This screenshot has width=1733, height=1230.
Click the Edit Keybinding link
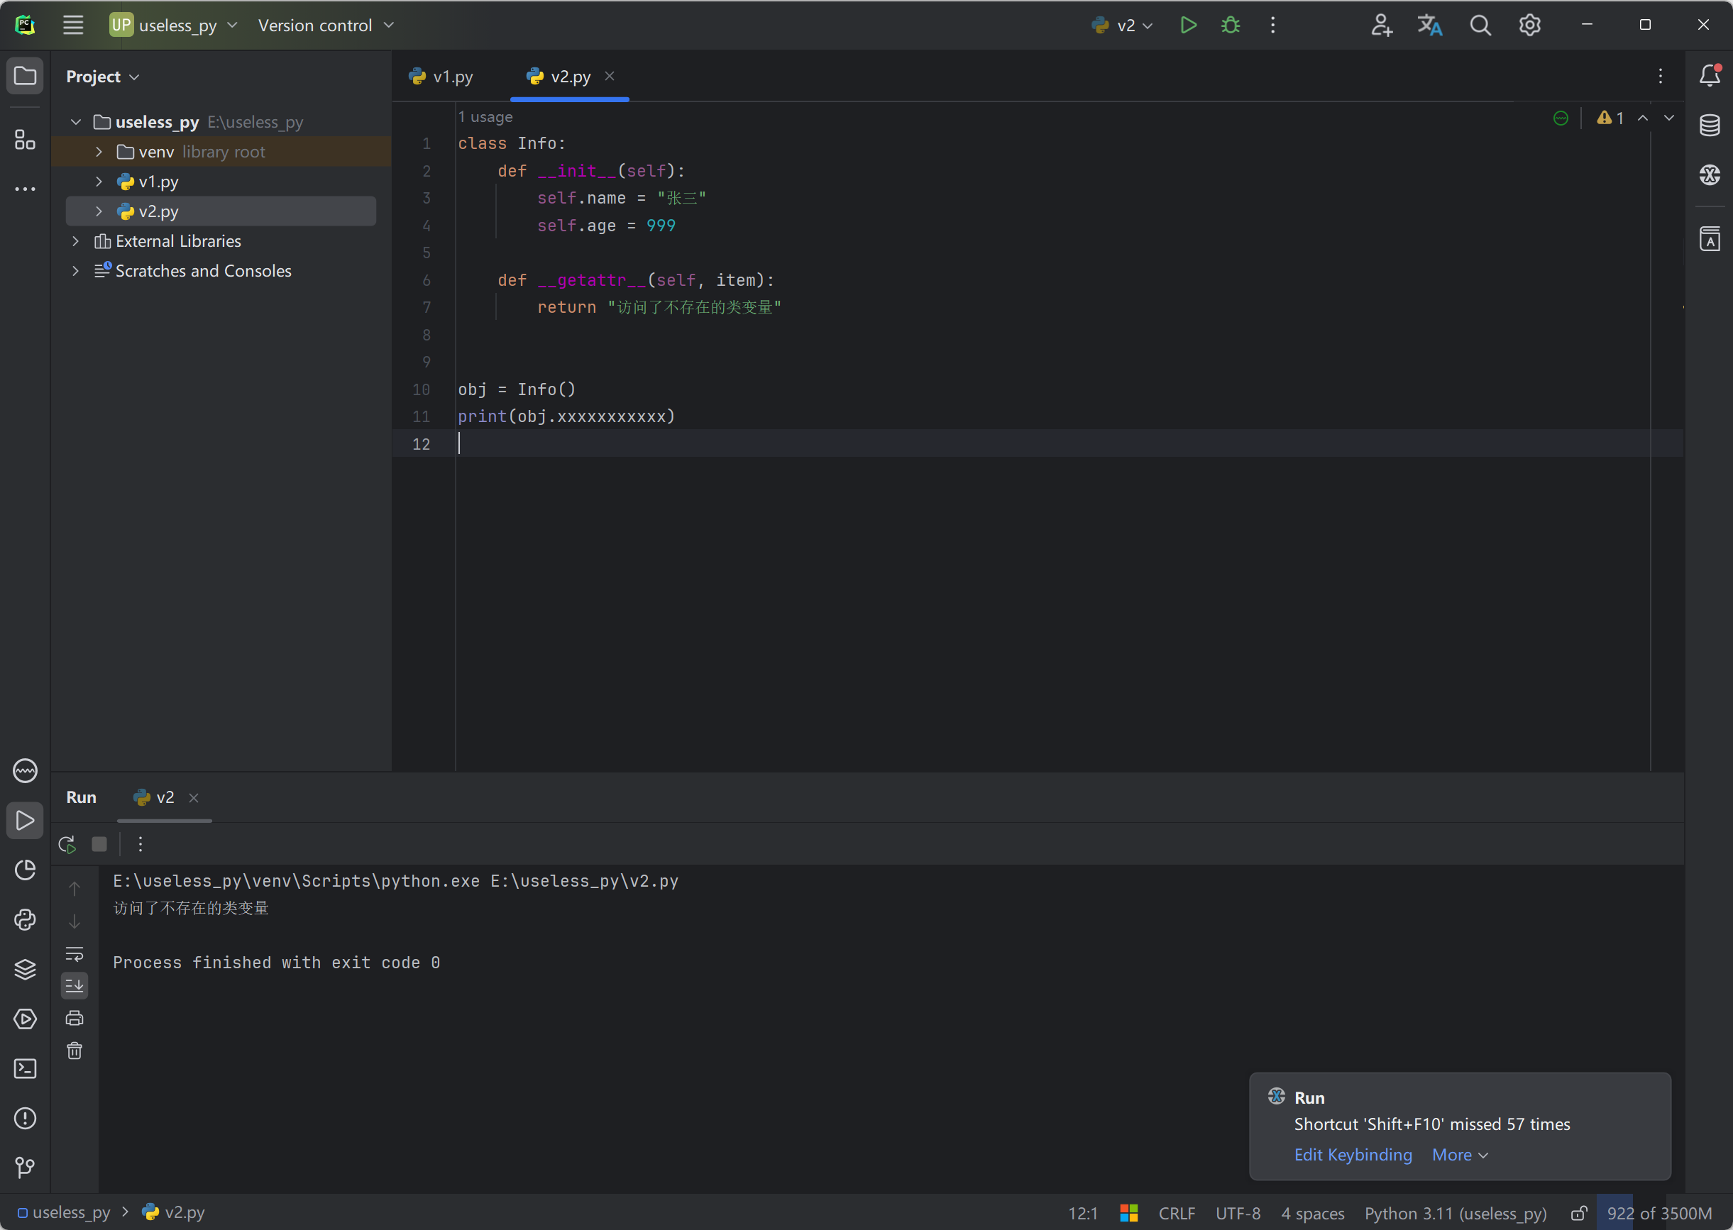(1353, 1154)
